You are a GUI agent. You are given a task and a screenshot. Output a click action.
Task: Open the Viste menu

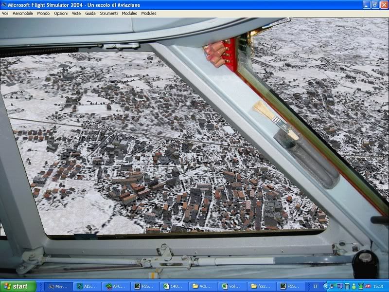pos(76,14)
